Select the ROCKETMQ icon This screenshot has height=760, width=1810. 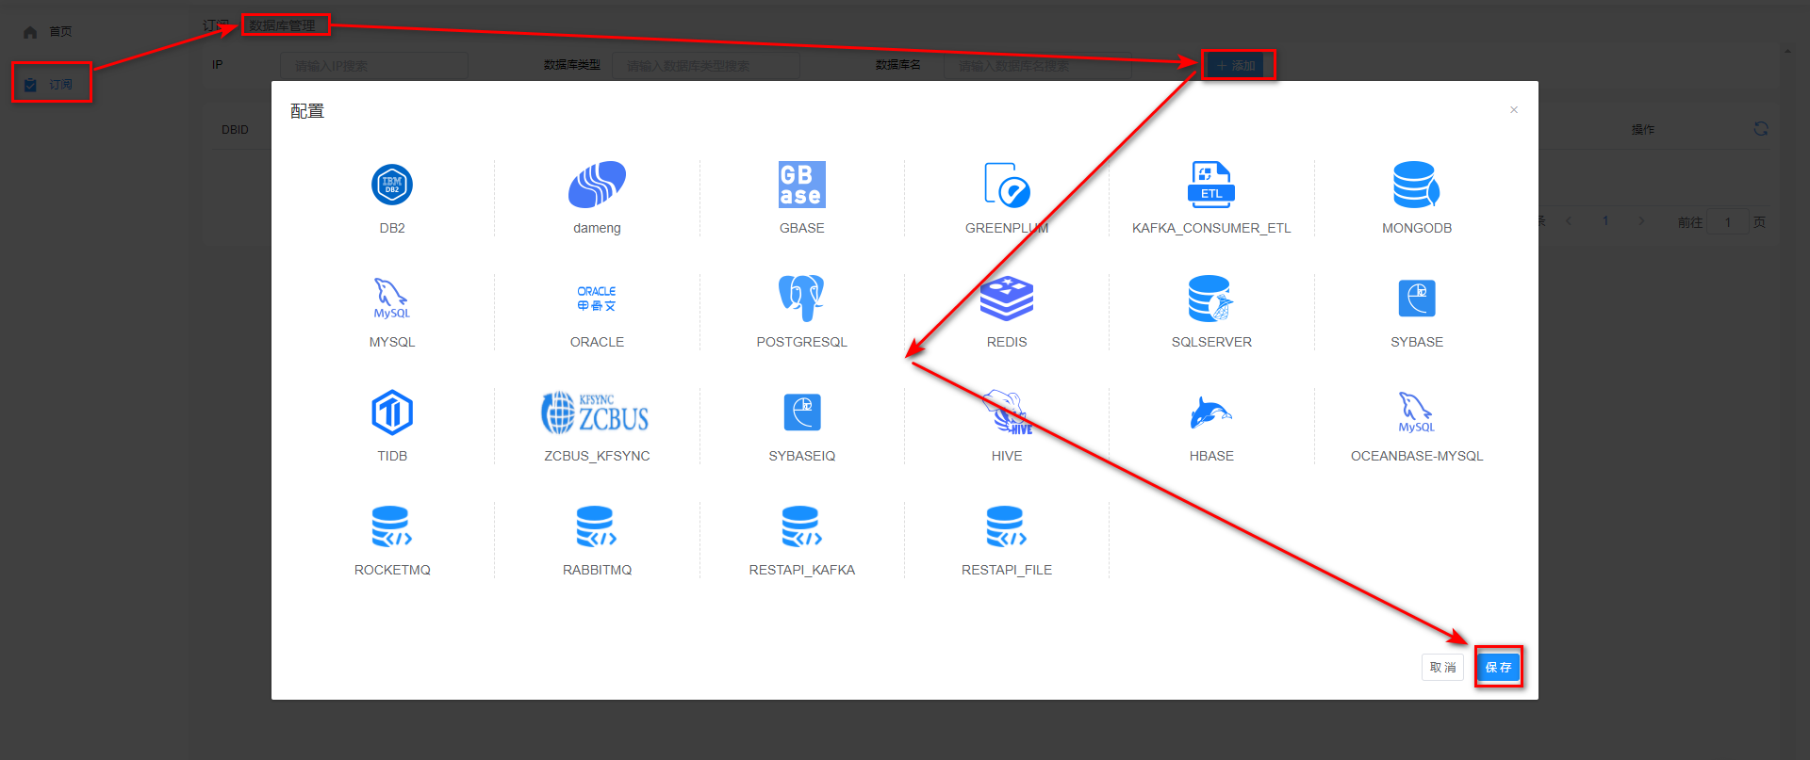(392, 526)
